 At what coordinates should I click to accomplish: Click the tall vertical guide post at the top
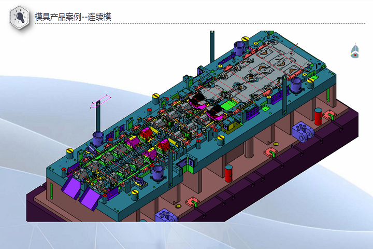coord(212,47)
